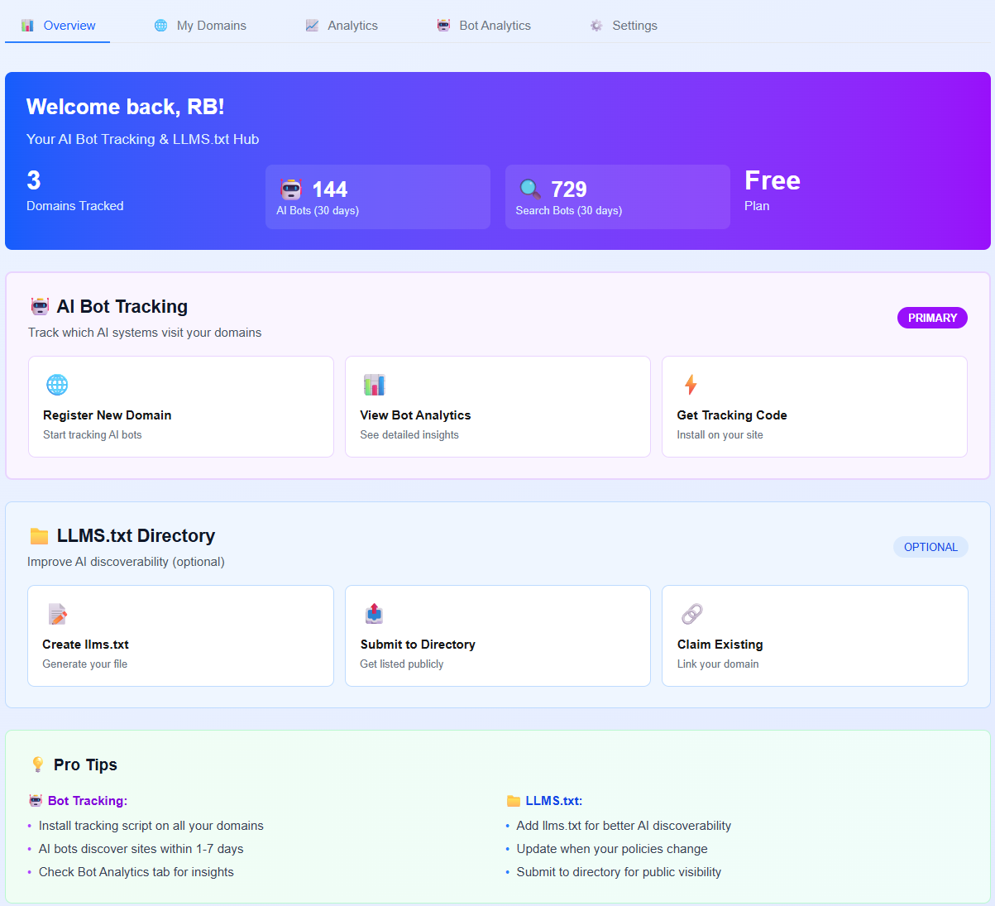Image resolution: width=995 pixels, height=906 pixels.
Task: Click the upload tray Submit to Directory icon
Action: [374, 614]
